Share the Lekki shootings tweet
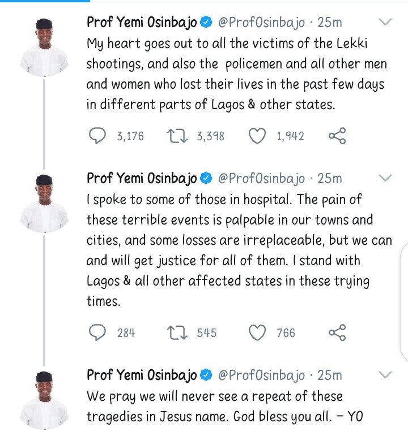The height and width of the screenshot is (436, 408). [337, 136]
